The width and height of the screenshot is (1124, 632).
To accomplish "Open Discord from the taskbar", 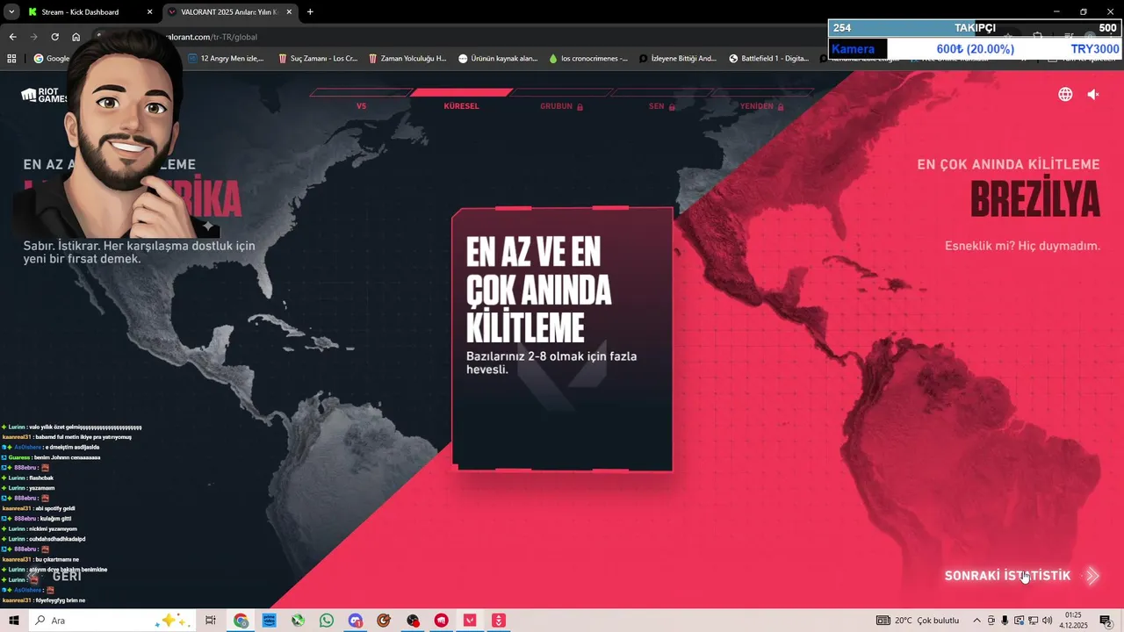I will 355,621.
